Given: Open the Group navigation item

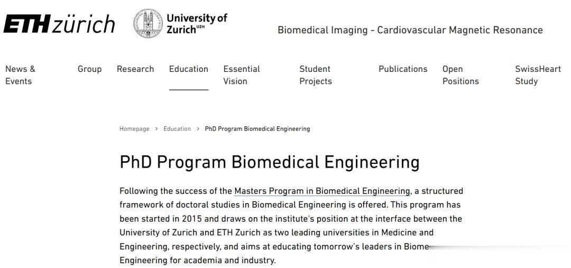Looking at the screenshot, I should [89, 69].
